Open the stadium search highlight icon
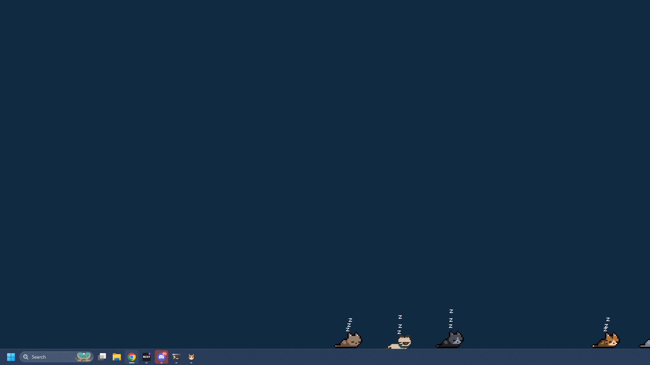Screen dimensions: 650x365 pyautogui.click(x=84, y=357)
